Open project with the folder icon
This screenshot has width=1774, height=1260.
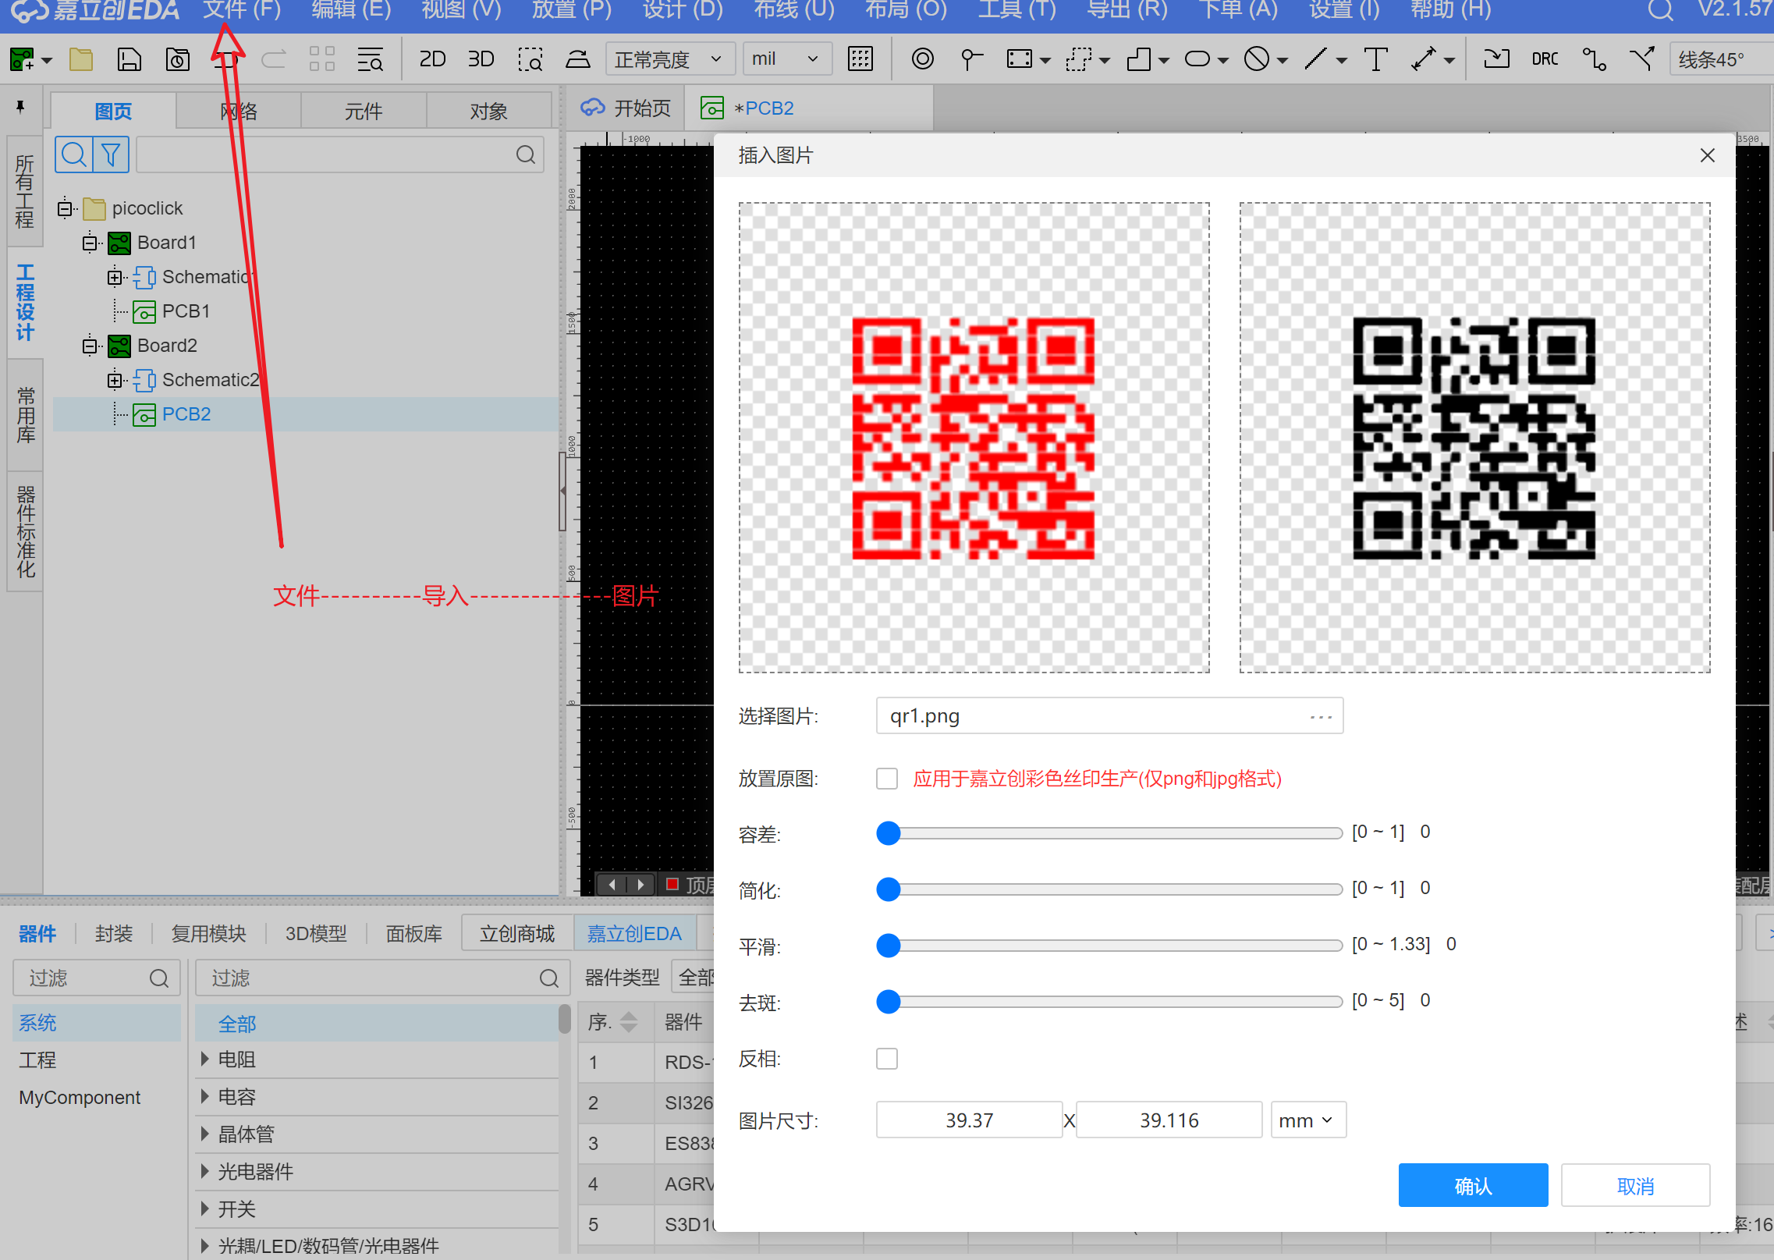click(x=81, y=59)
